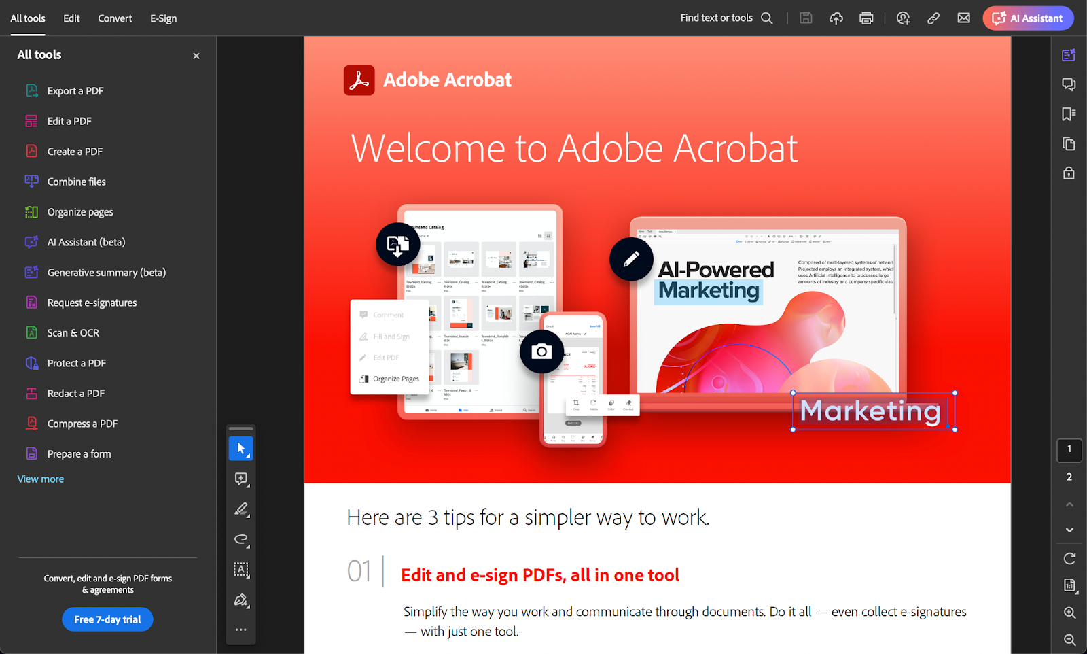Open the page thumbnails panel icon
The image size is (1087, 654).
[1069, 143]
